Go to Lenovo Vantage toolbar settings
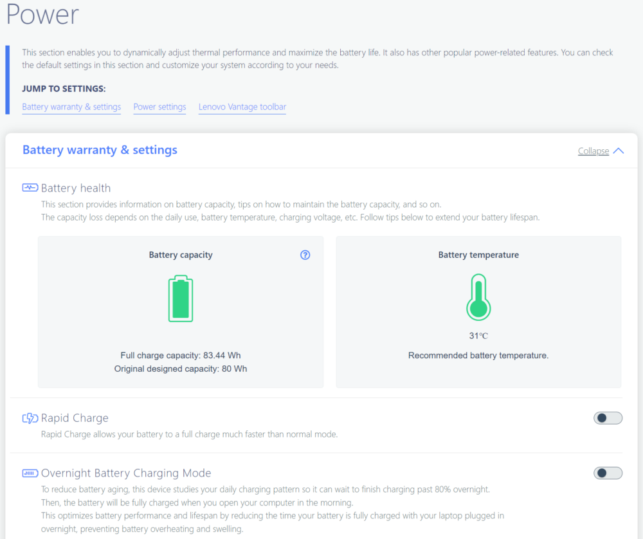 click(242, 107)
